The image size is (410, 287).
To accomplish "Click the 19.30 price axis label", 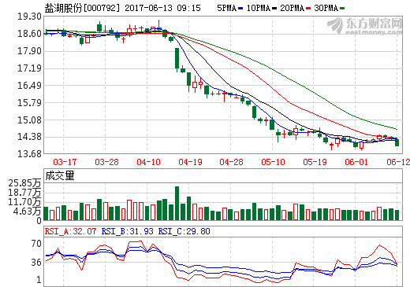I will point(30,17).
